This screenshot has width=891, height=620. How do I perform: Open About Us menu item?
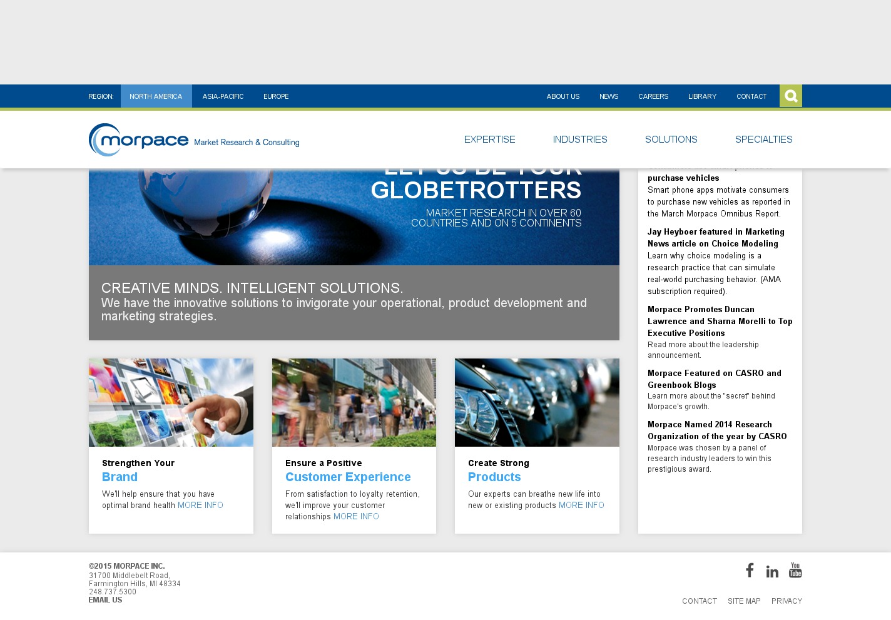563,96
